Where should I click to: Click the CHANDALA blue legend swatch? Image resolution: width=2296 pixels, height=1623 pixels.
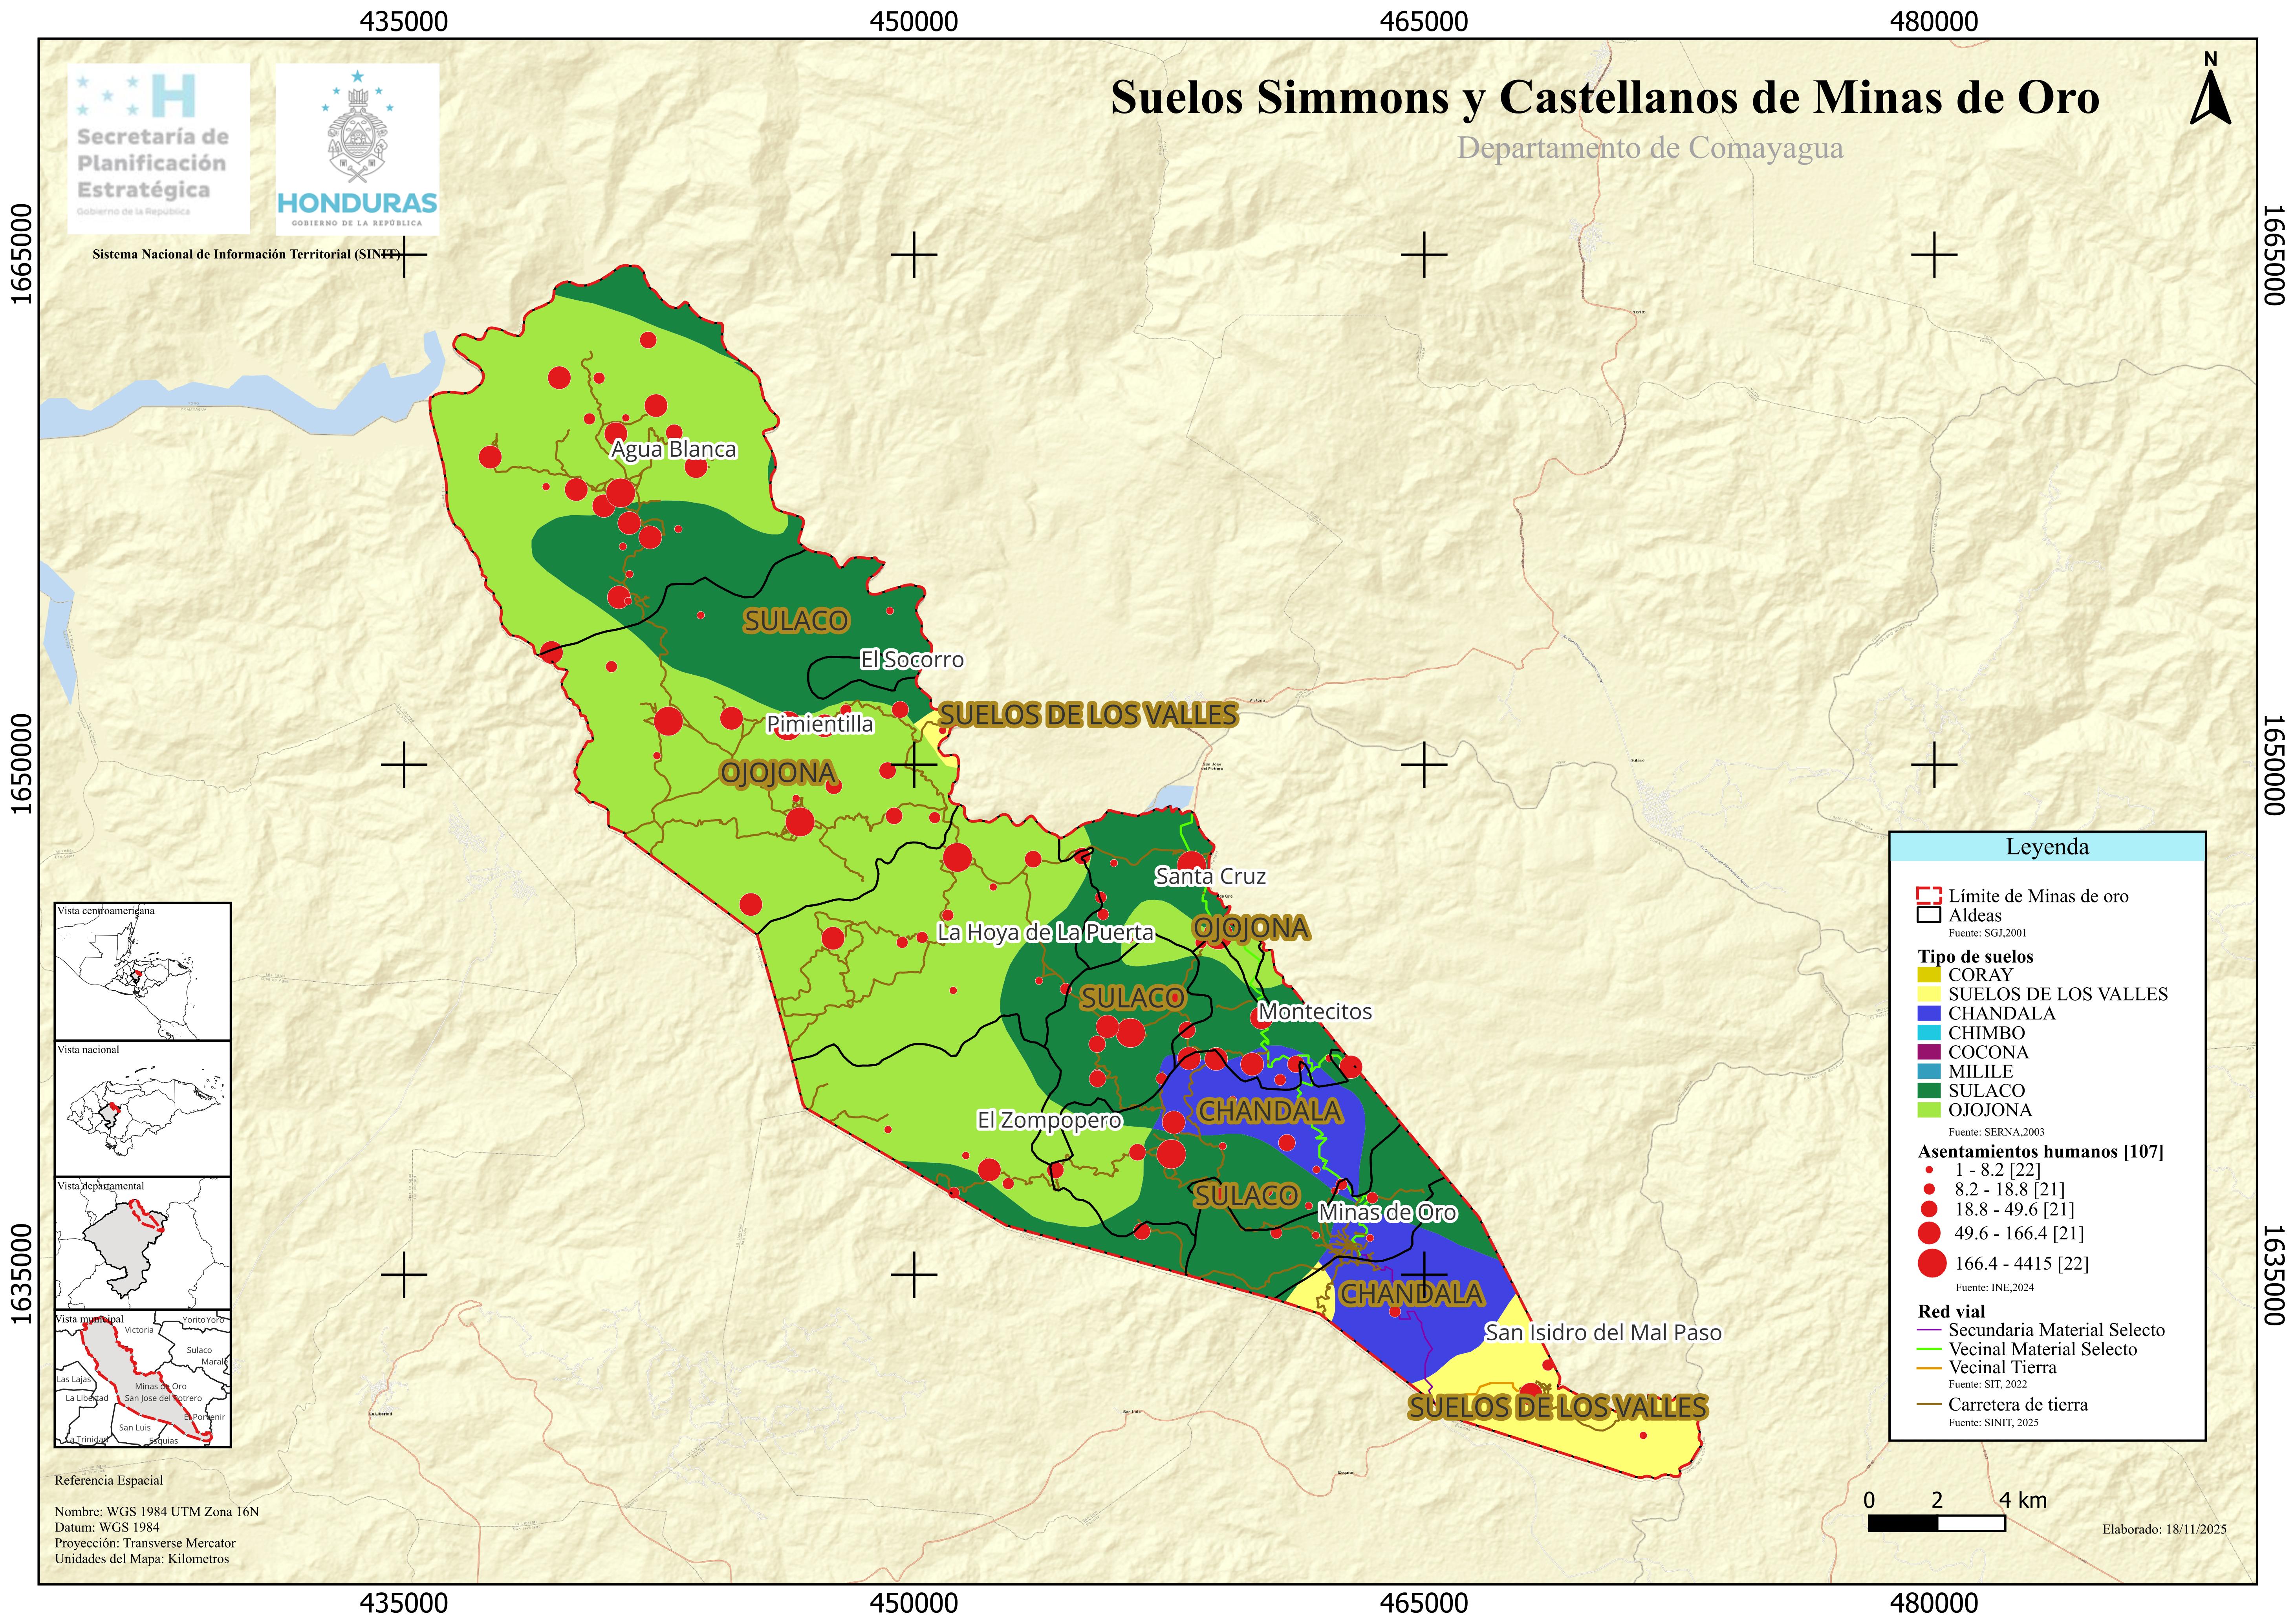click(x=1929, y=1013)
